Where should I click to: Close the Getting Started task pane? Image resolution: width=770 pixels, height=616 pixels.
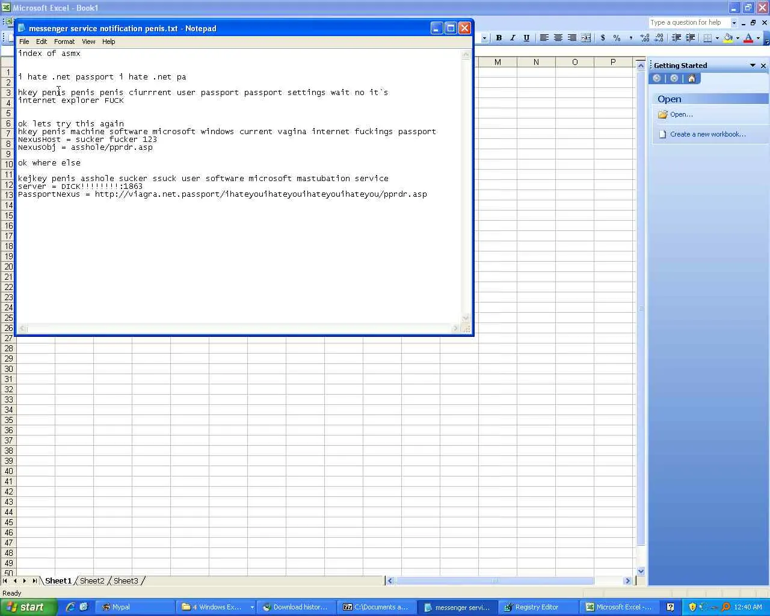tap(763, 66)
